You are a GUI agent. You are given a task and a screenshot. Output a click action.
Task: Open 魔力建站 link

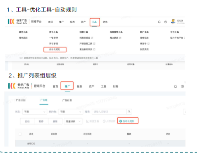(x=114, y=38)
